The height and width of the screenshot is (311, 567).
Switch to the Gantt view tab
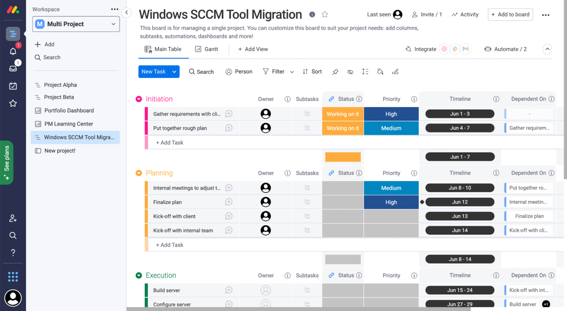pos(206,49)
